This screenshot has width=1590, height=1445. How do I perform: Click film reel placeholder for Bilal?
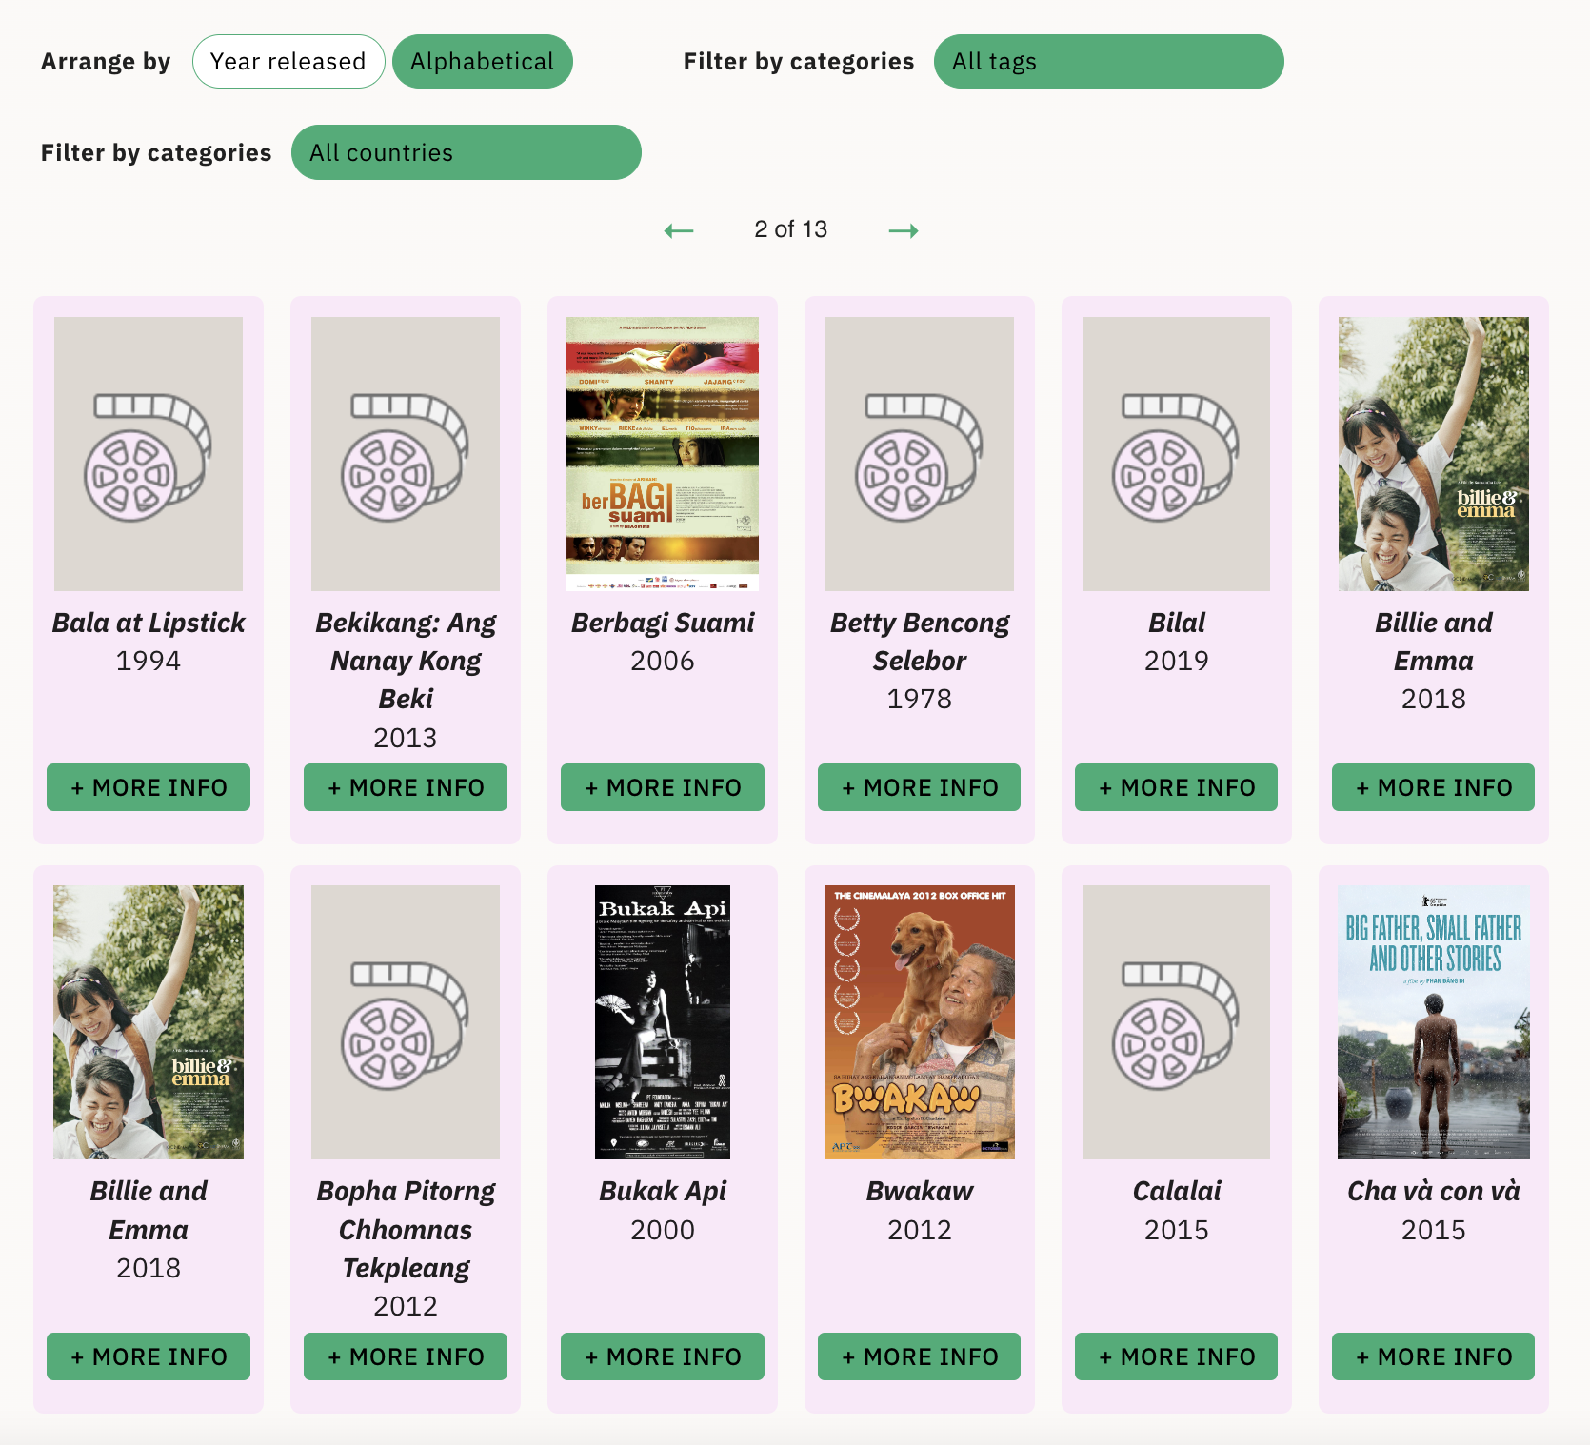(x=1177, y=454)
